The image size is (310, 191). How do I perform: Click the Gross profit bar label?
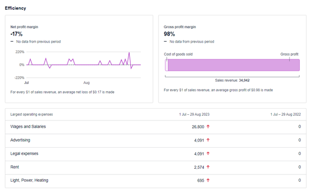tap(289, 54)
